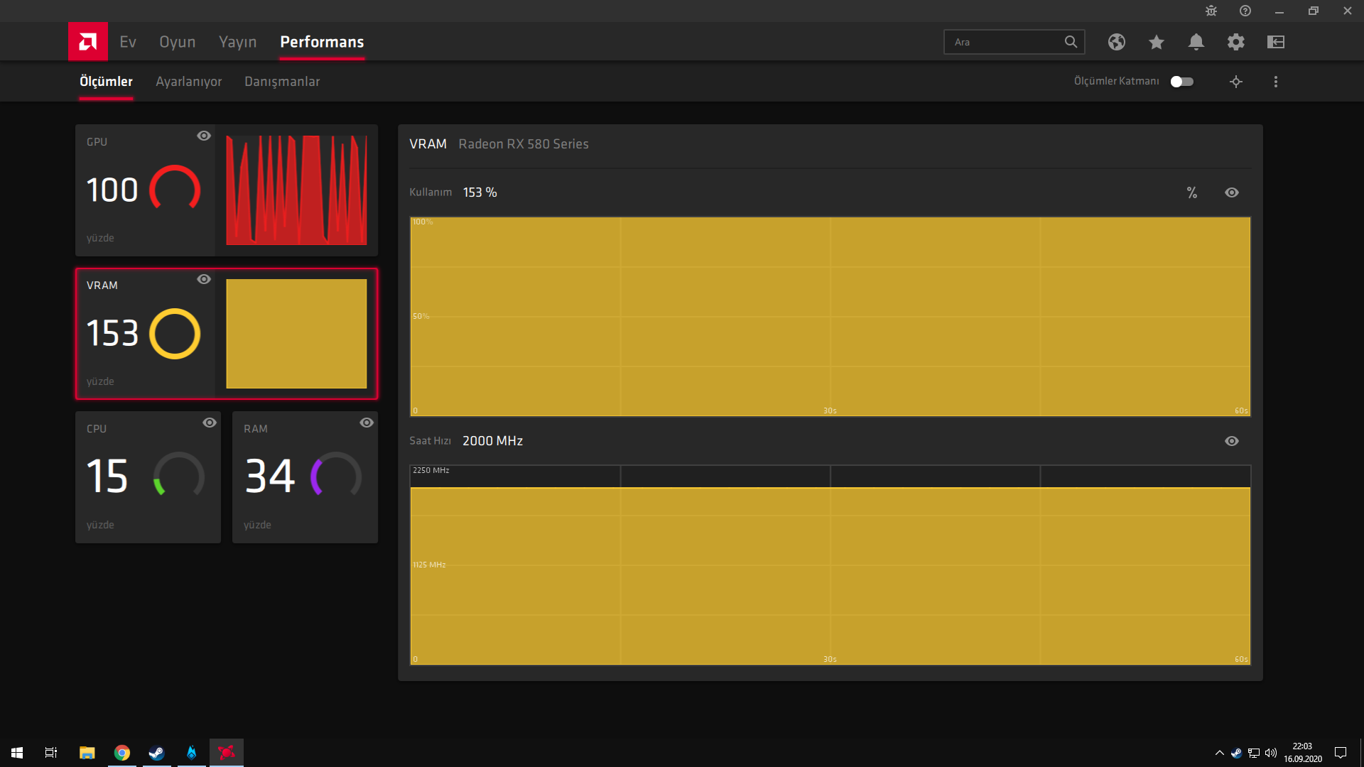Click the RAM purple gauge
The width and height of the screenshot is (1364, 767).
point(336,475)
